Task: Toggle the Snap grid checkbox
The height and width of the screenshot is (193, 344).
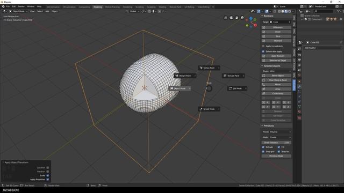Action: [x=263, y=151]
